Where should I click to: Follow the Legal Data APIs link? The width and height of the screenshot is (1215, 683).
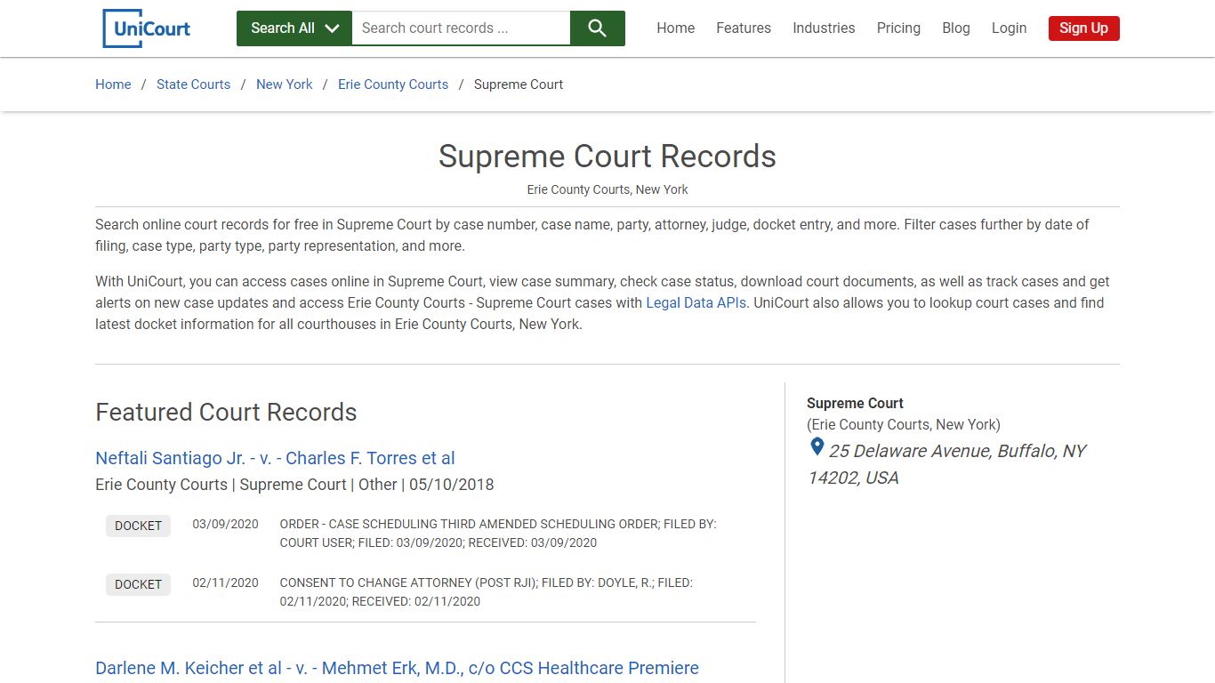[696, 302]
